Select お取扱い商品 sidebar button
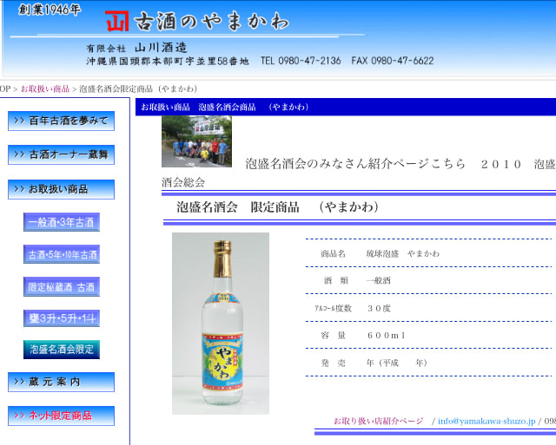The image size is (556, 445). [x=62, y=189]
